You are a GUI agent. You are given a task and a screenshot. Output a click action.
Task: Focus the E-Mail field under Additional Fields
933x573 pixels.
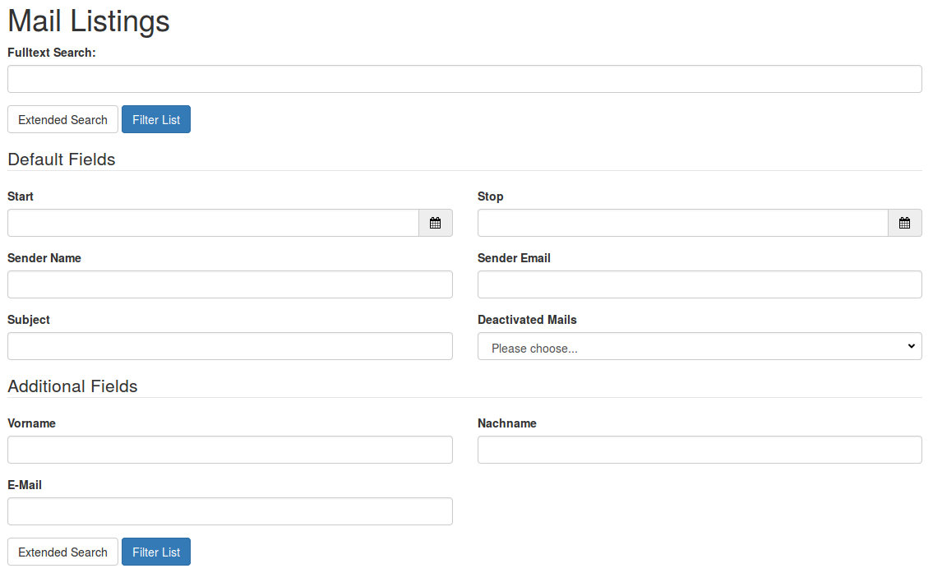point(229,511)
